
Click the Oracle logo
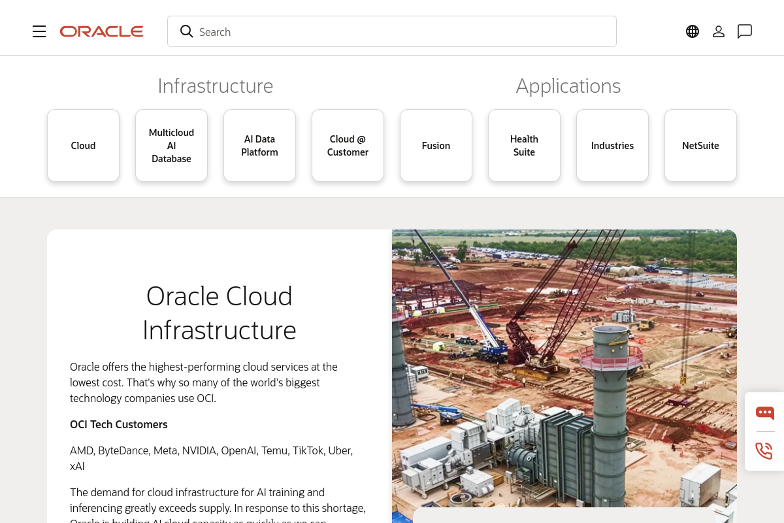[x=102, y=31]
